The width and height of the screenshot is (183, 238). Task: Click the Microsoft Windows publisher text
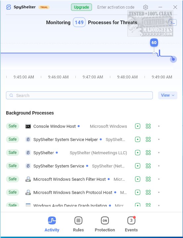point(109,126)
